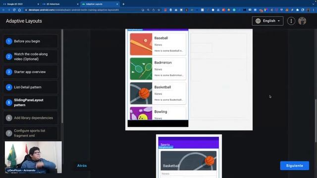Screen dimensions: 317x178
Task: Open the zoom magnifier icon in address bar
Action: tap(148, 10)
